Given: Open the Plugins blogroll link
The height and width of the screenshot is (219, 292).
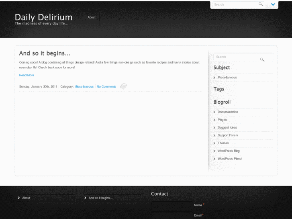Looking at the screenshot, I should pyautogui.click(x=223, y=120).
